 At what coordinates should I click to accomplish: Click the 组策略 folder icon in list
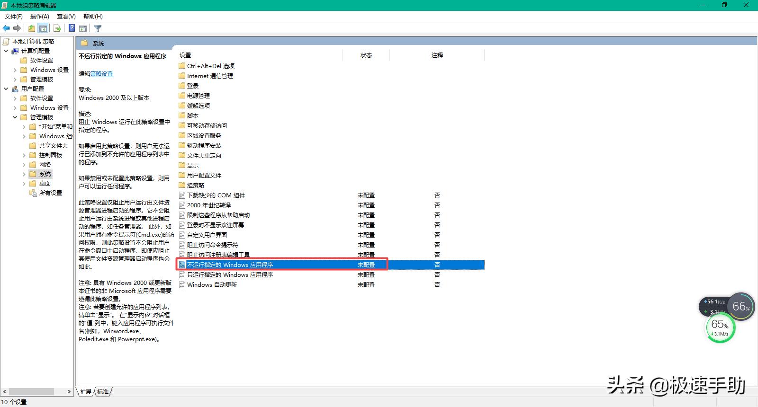(x=182, y=185)
